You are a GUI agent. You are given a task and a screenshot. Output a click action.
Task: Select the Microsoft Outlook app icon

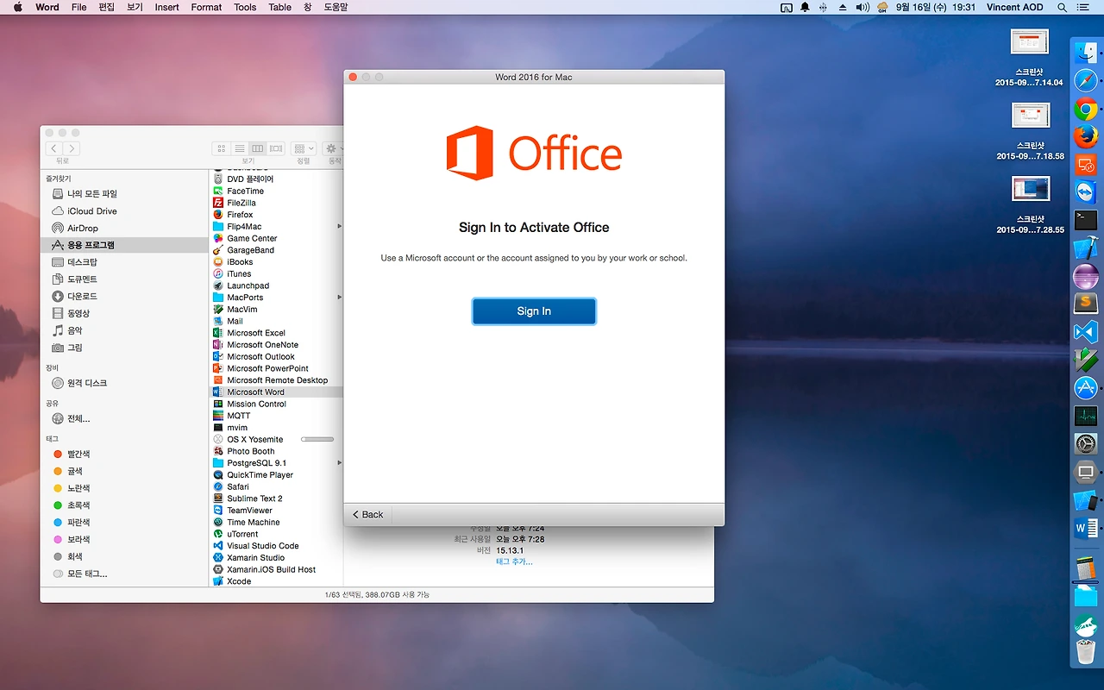tap(218, 356)
